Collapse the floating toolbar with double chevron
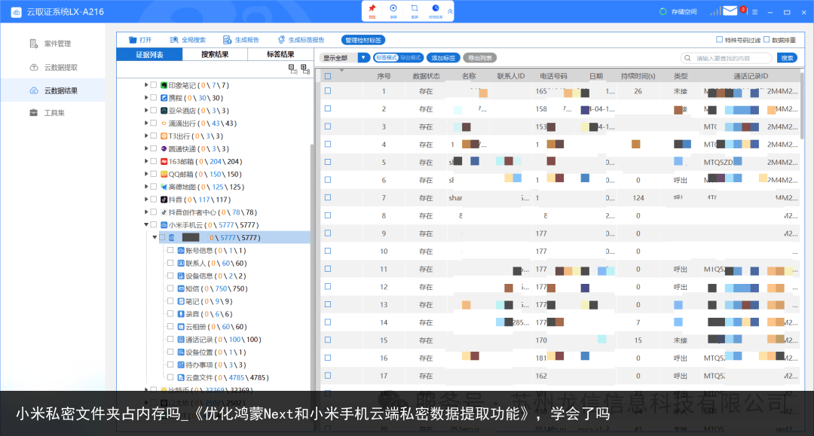The height and width of the screenshot is (436, 814). click(x=450, y=11)
